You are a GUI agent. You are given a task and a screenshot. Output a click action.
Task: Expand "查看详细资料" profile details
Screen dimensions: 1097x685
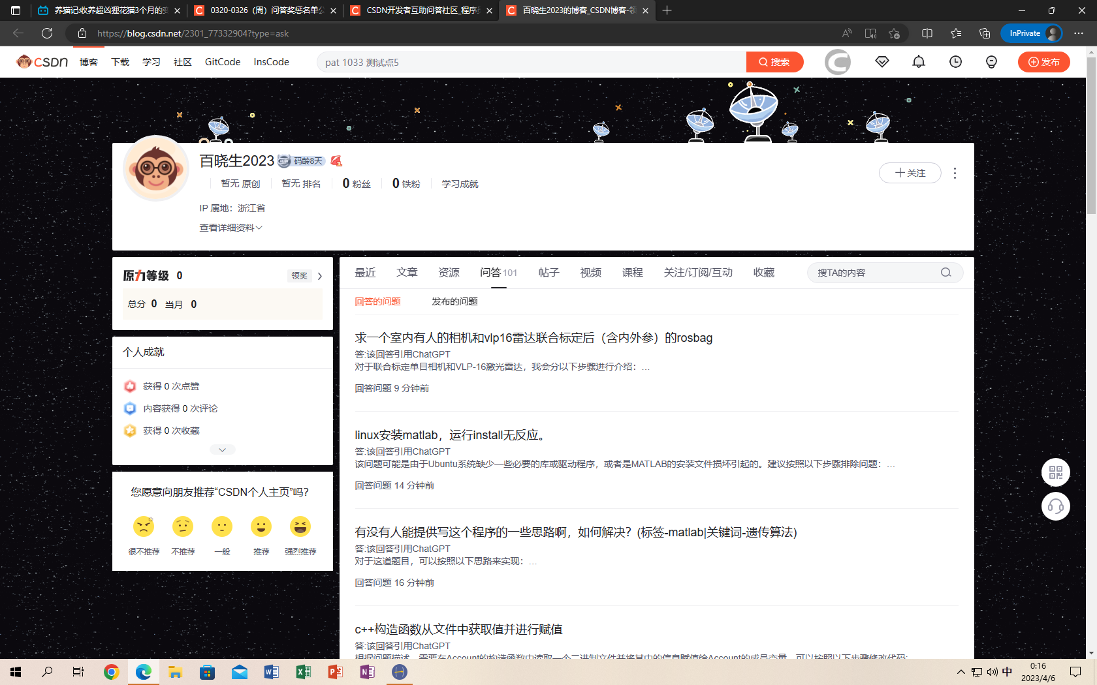231,228
